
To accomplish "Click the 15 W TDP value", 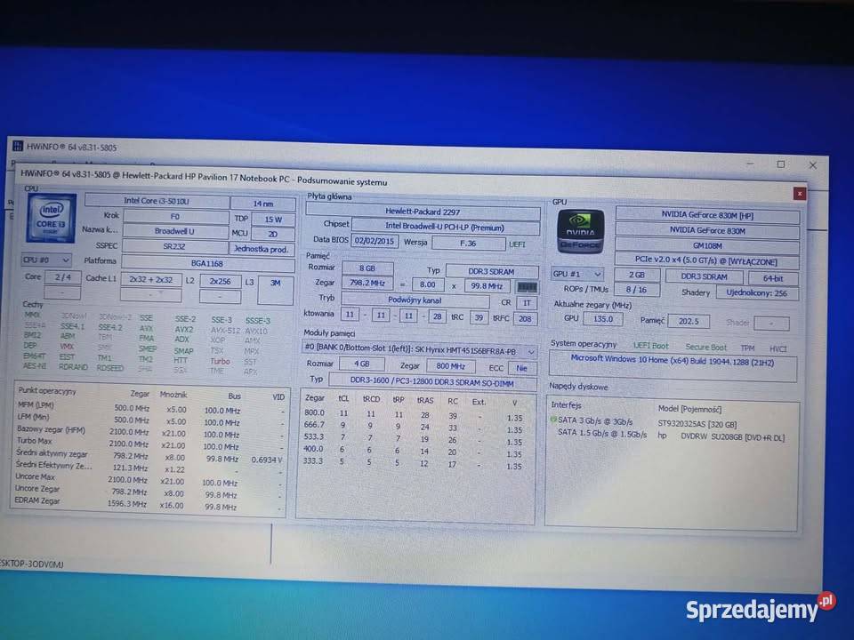I will pyautogui.click(x=273, y=220).
